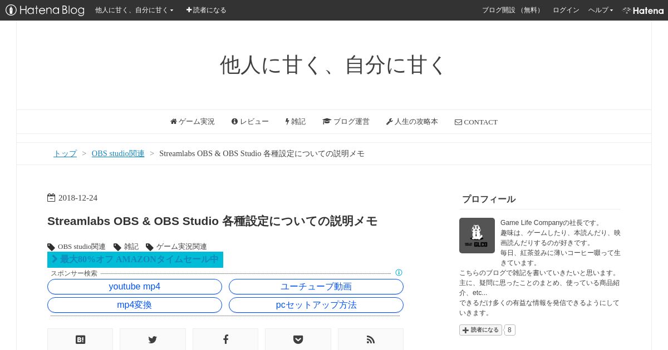Click the AMAZONタイムセール中 banner
Viewport: 668px width, 350px height.
(135, 259)
